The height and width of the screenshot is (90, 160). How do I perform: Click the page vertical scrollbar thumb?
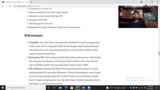tap(159, 53)
